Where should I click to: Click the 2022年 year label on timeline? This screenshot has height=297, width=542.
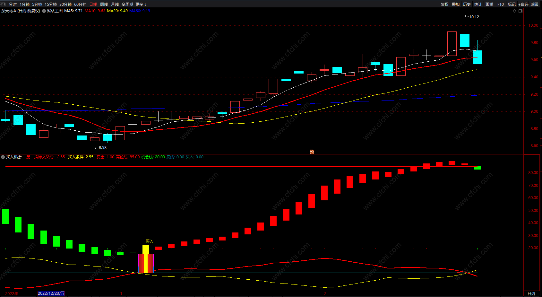coord(12,293)
